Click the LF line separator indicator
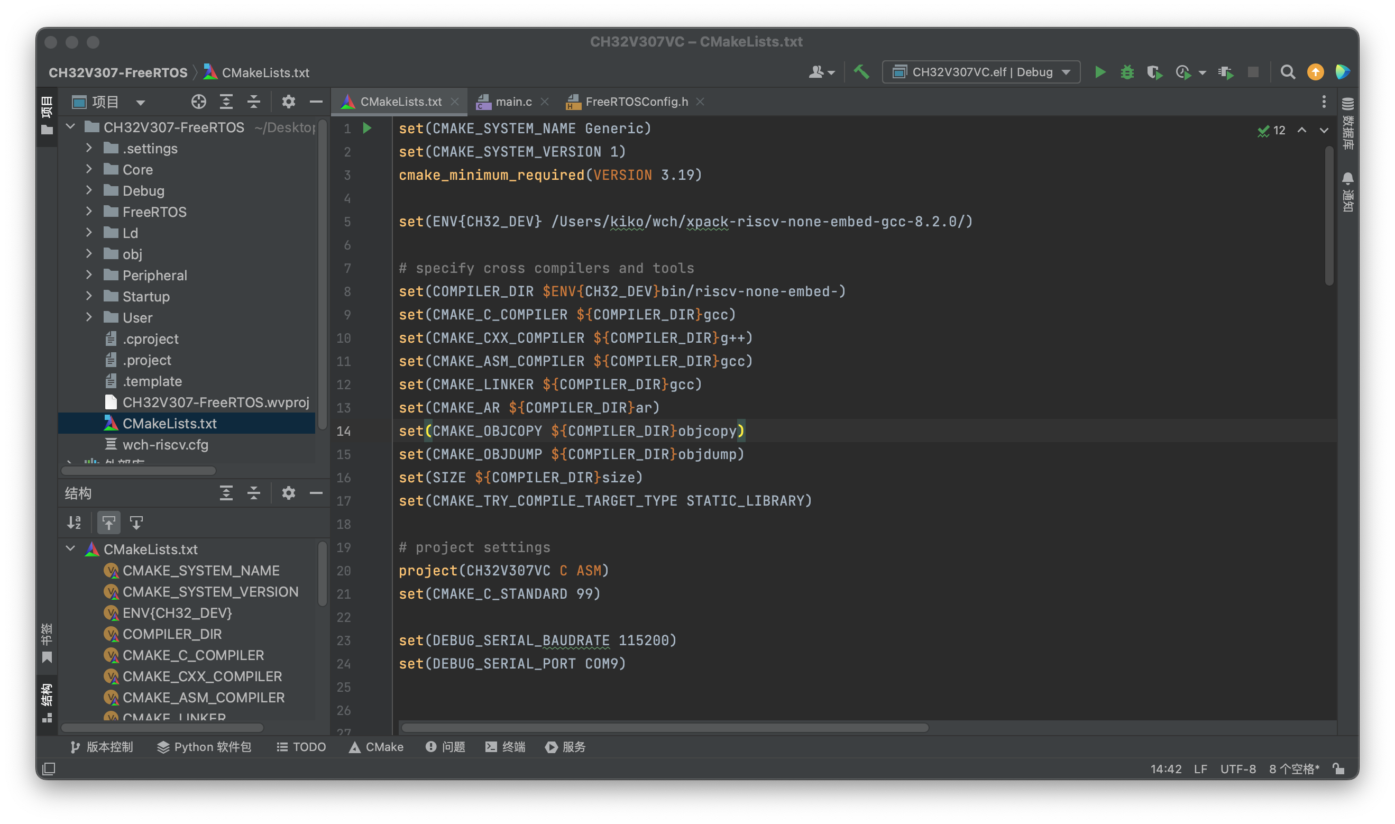Image resolution: width=1395 pixels, height=824 pixels. 1200,769
